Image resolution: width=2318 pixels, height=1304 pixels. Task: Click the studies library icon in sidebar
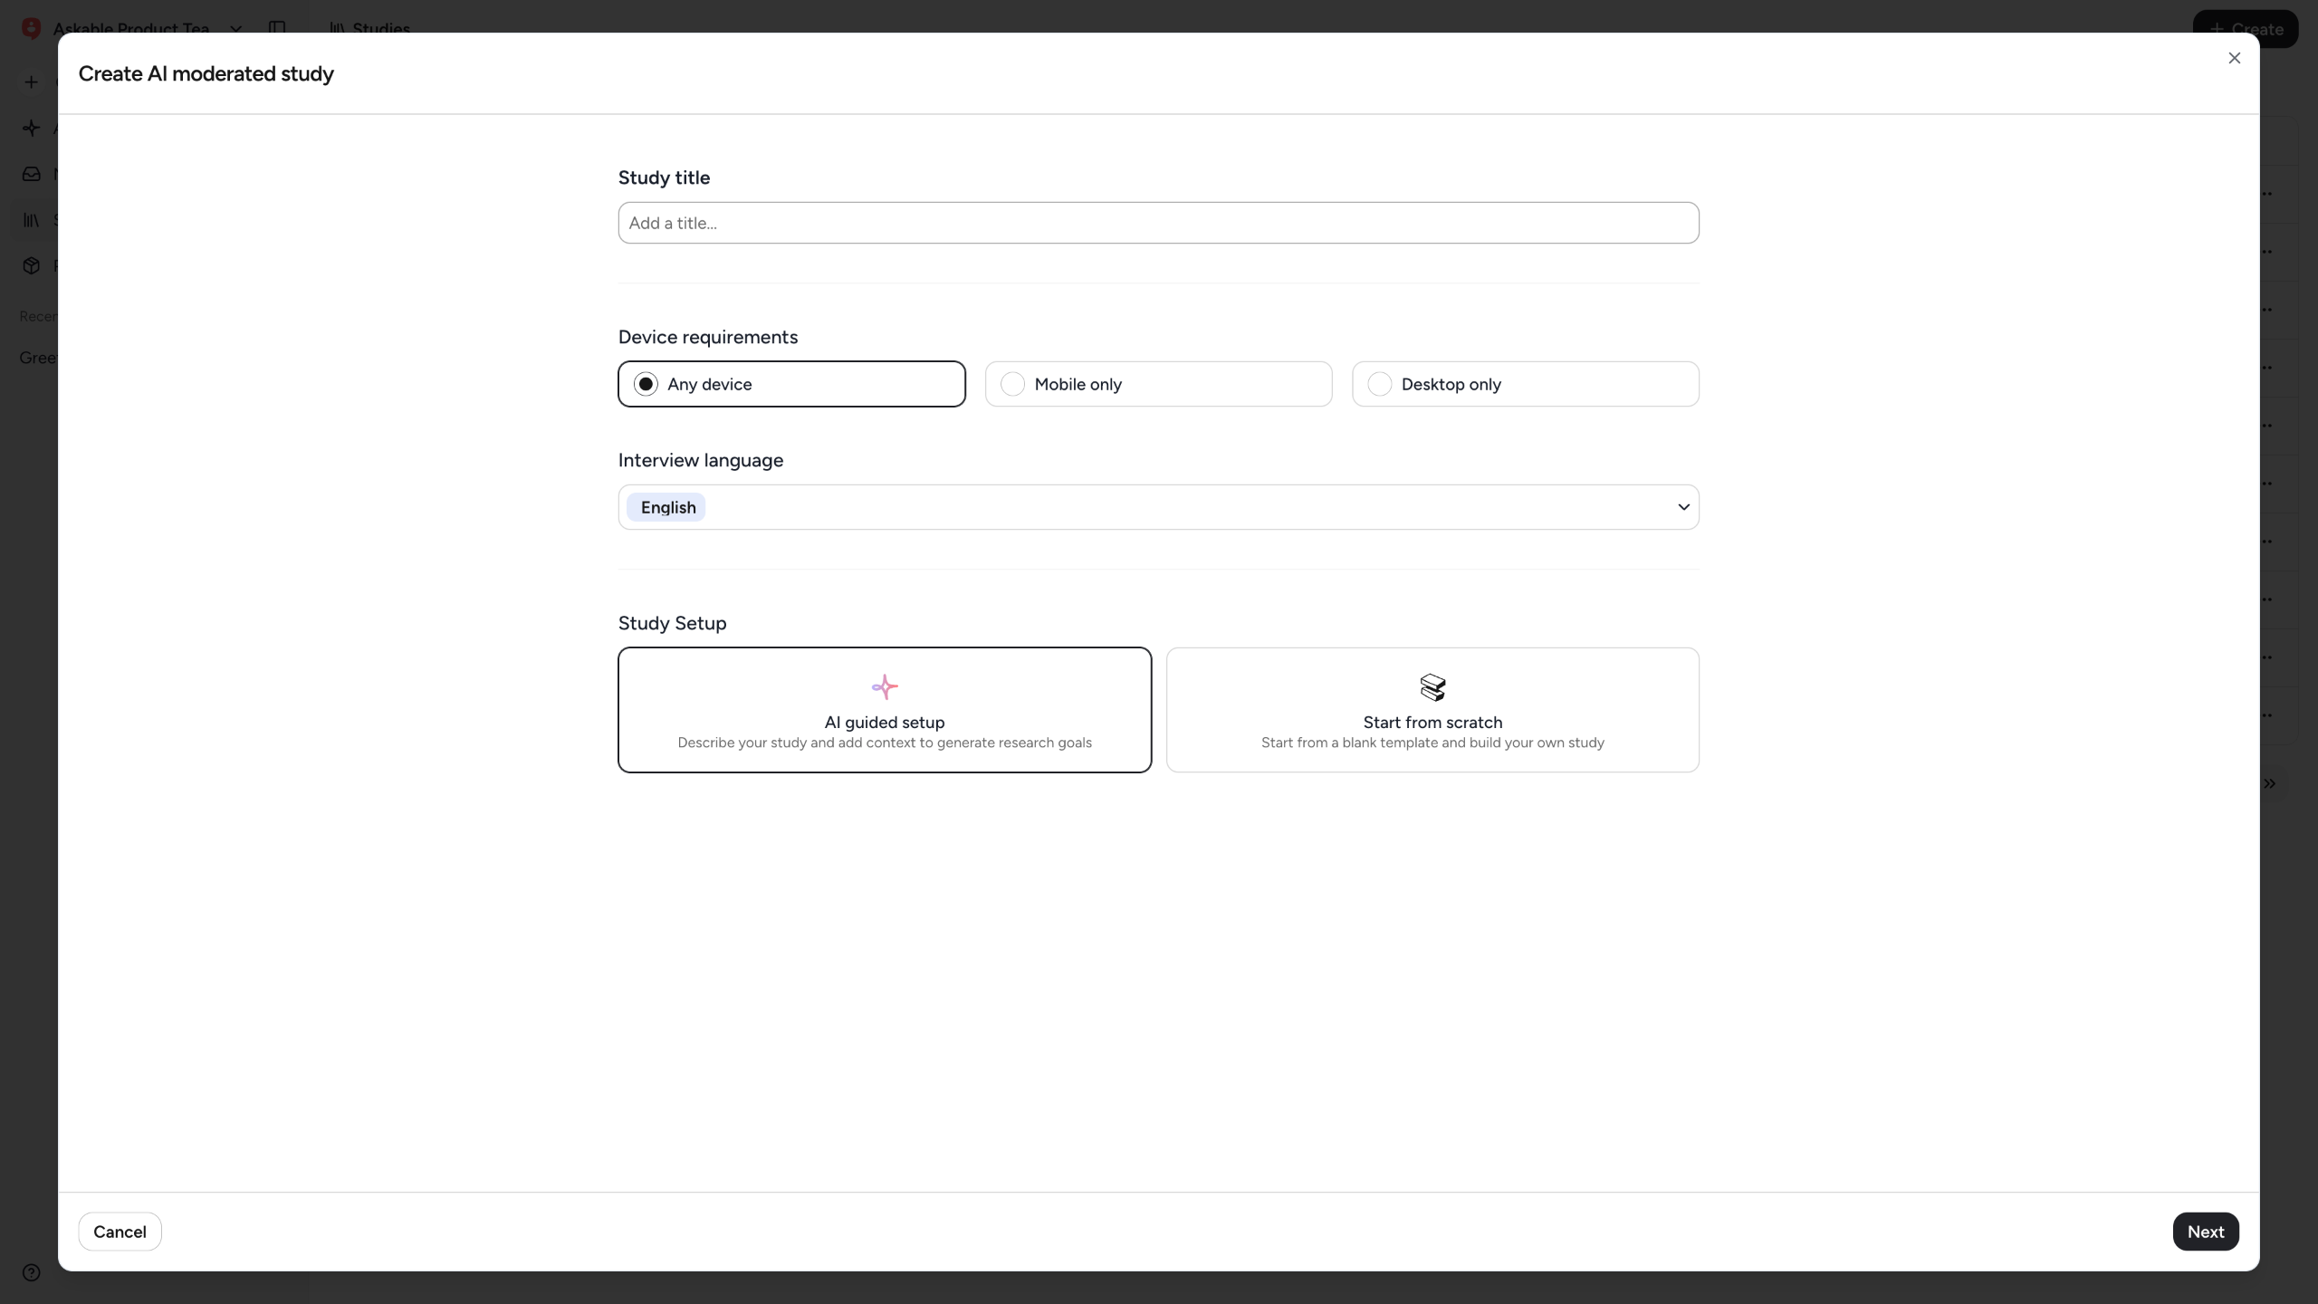[32, 220]
